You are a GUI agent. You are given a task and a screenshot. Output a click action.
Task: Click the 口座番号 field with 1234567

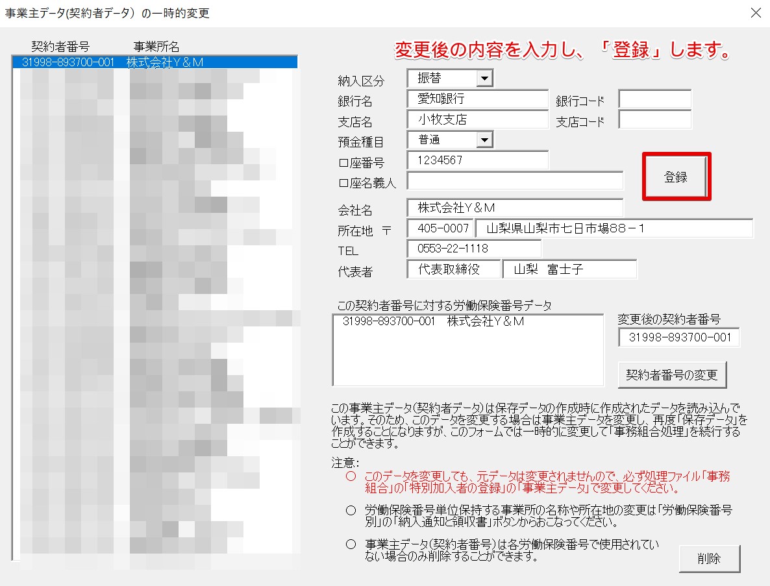point(477,160)
